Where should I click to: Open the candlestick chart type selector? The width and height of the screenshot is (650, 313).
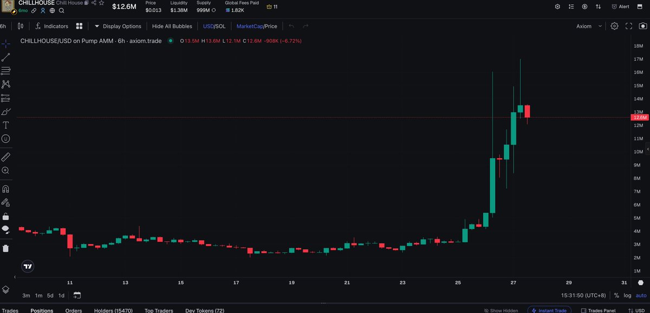pyautogui.click(x=21, y=26)
